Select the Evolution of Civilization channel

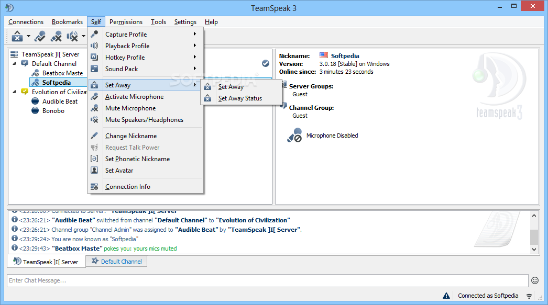[x=59, y=92]
